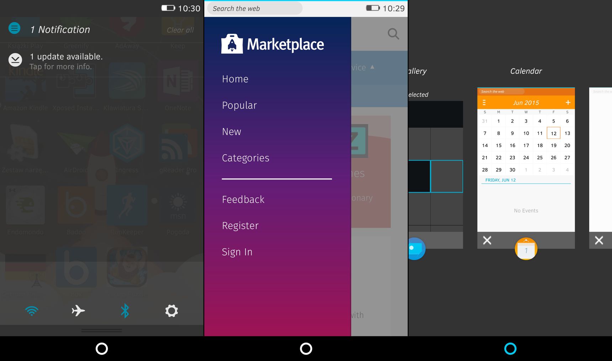Viewport: 612px width, 361px height.
Task: Expand the device dropdown arrow in Marketplace
Action: [x=372, y=67]
